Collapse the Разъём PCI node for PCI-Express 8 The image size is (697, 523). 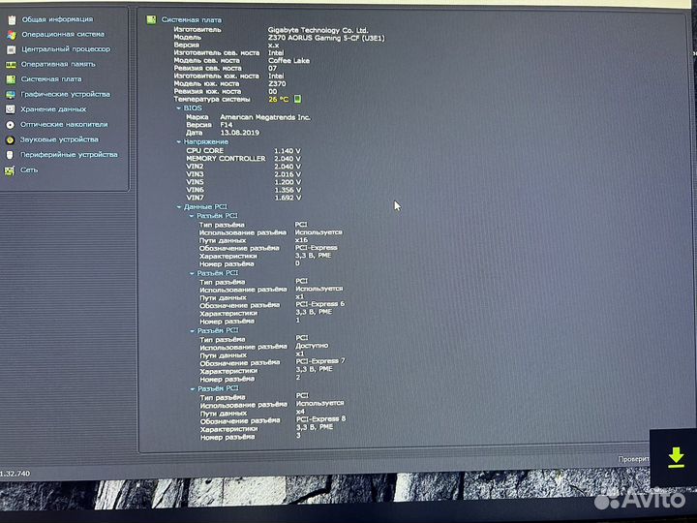click(x=193, y=388)
